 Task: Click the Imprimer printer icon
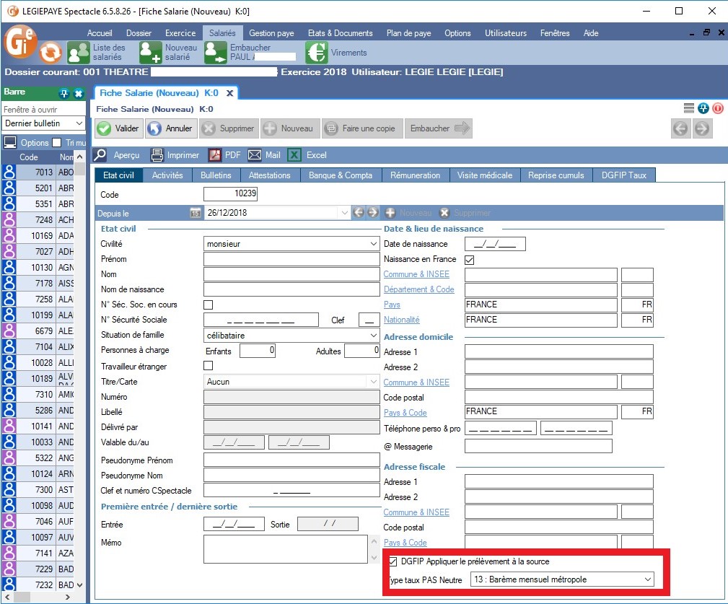coord(157,155)
